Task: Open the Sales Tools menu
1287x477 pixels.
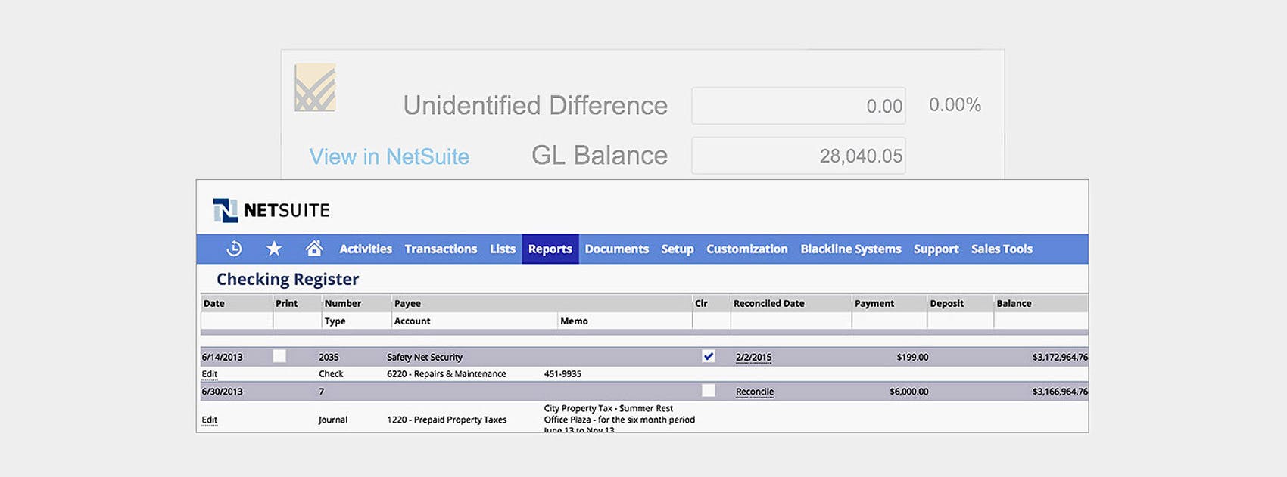Action: (x=1002, y=249)
